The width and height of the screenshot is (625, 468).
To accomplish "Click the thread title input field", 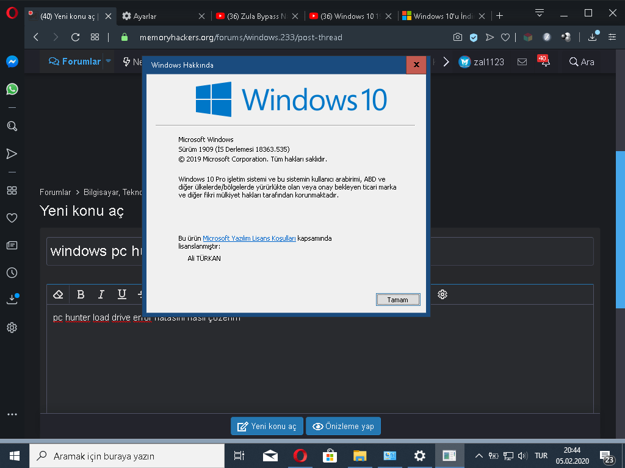I will click(320, 251).
